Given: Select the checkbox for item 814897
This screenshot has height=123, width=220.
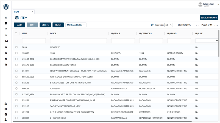Looking at the screenshot, I should (16, 71).
